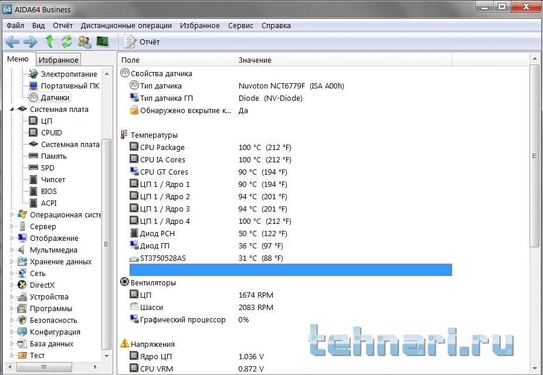Click the Чипсет icon in tree
543x375 pixels.
click(33, 179)
